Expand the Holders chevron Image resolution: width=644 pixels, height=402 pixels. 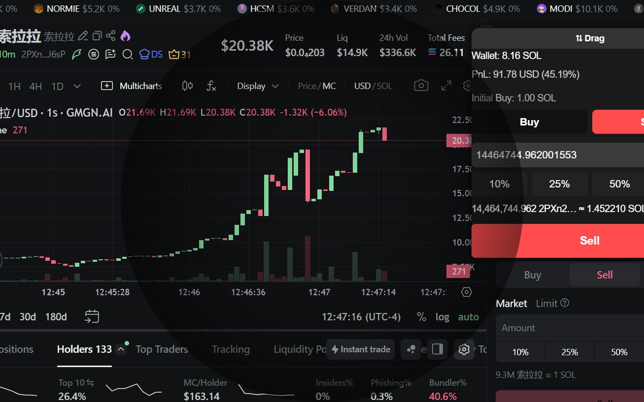121,349
